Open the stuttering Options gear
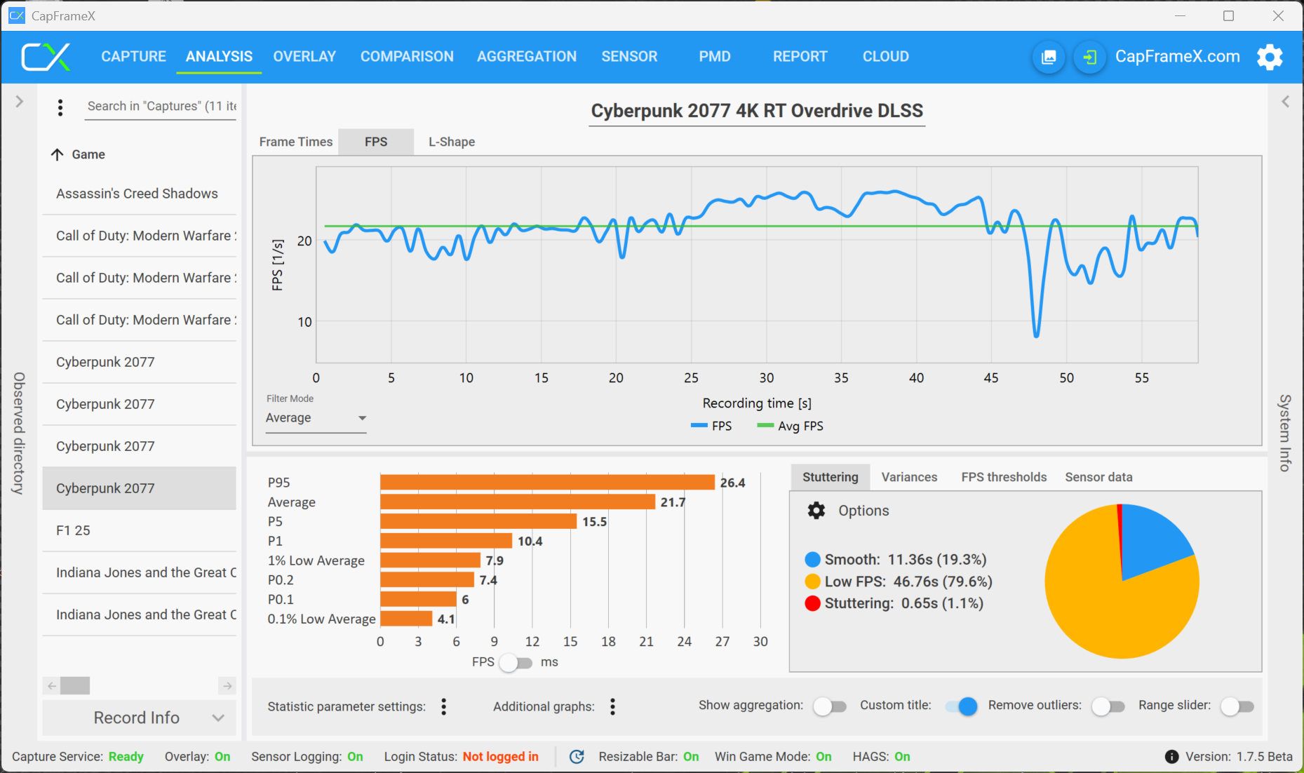Screen dimensions: 1304x773 [x=816, y=511]
